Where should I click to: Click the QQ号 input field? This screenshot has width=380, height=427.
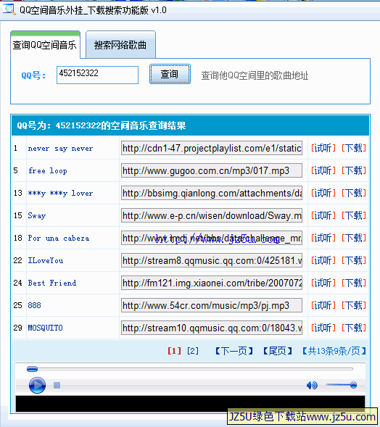[97, 75]
